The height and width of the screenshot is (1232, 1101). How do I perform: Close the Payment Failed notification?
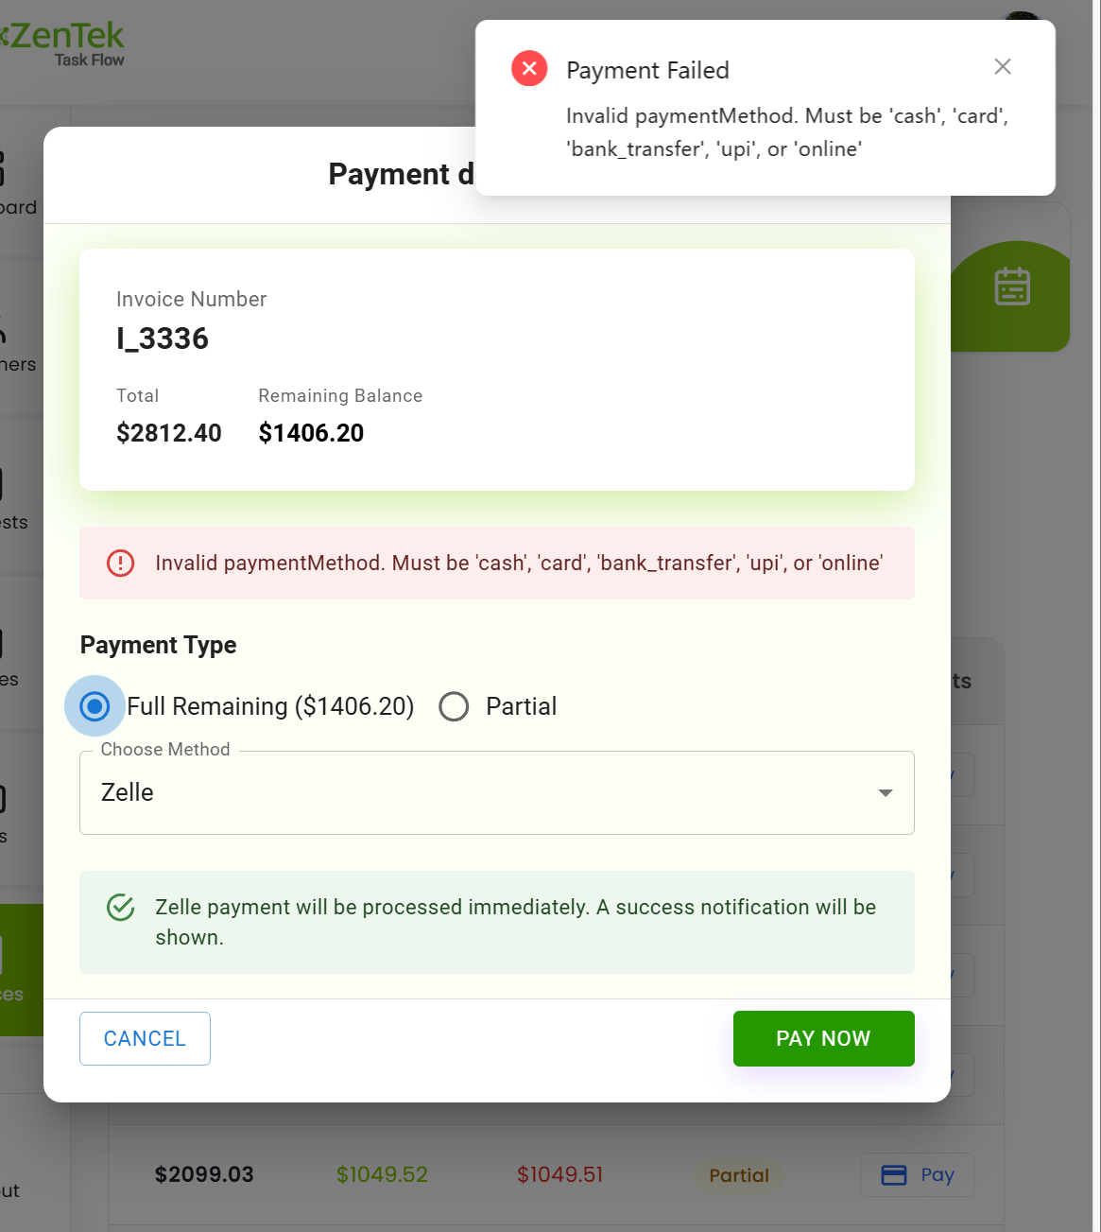click(x=1003, y=66)
